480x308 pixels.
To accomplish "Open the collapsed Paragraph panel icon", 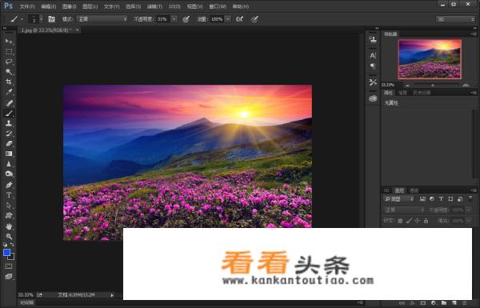I will coord(373,66).
